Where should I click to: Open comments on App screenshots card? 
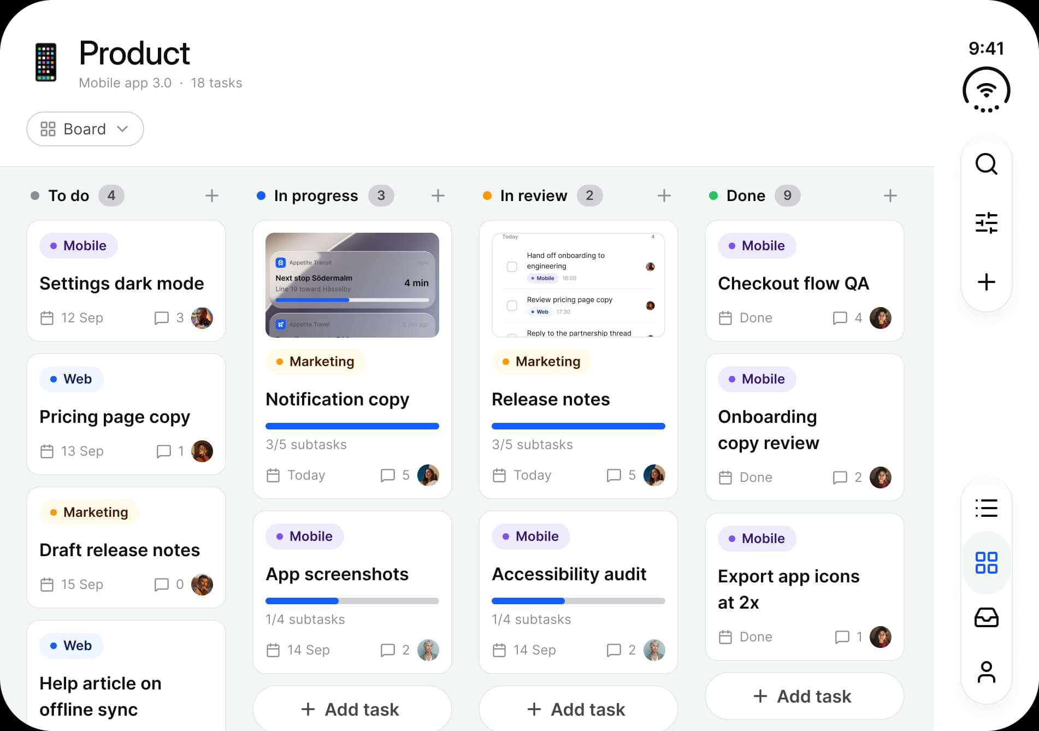[x=395, y=650]
